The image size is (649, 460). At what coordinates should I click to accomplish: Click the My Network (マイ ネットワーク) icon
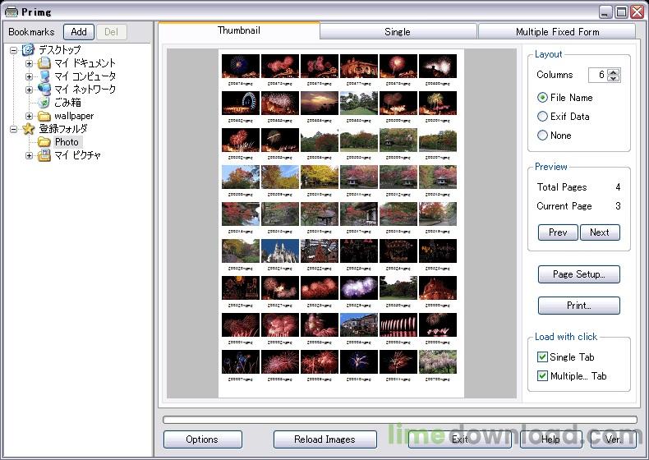[x=44, y=90]
